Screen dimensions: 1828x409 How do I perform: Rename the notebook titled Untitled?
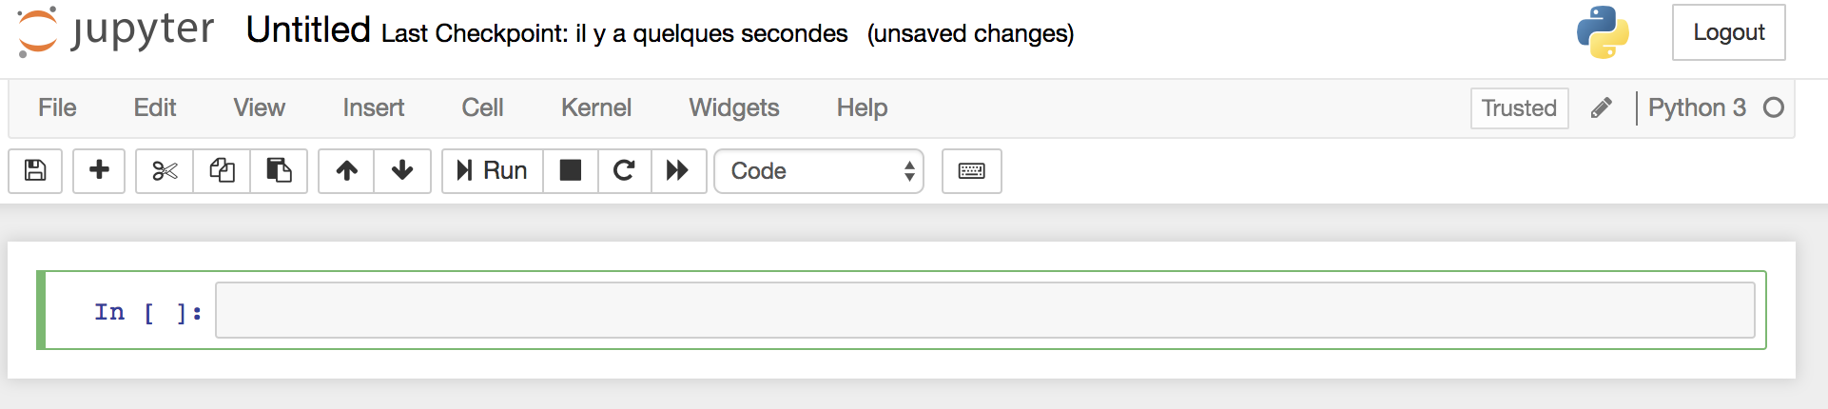click(308, 30)
